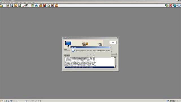Image resolution: width=181 pixels, height=102 pixels.
Task: Click the Abort button in backup window
Action: click(x=113, y=42)
